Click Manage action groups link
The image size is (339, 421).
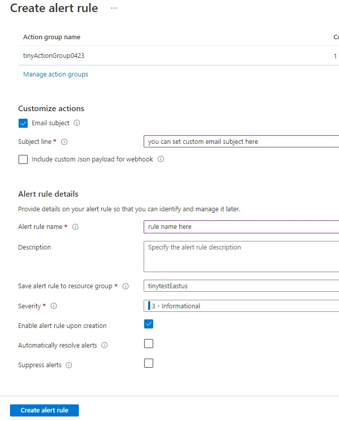[x=56, y=74]
